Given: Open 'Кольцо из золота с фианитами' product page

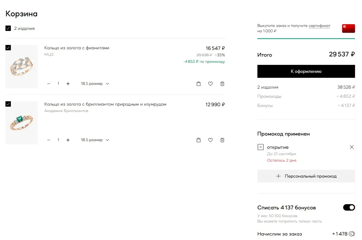Looking at the screenshot, I should (x=77, y=48).
